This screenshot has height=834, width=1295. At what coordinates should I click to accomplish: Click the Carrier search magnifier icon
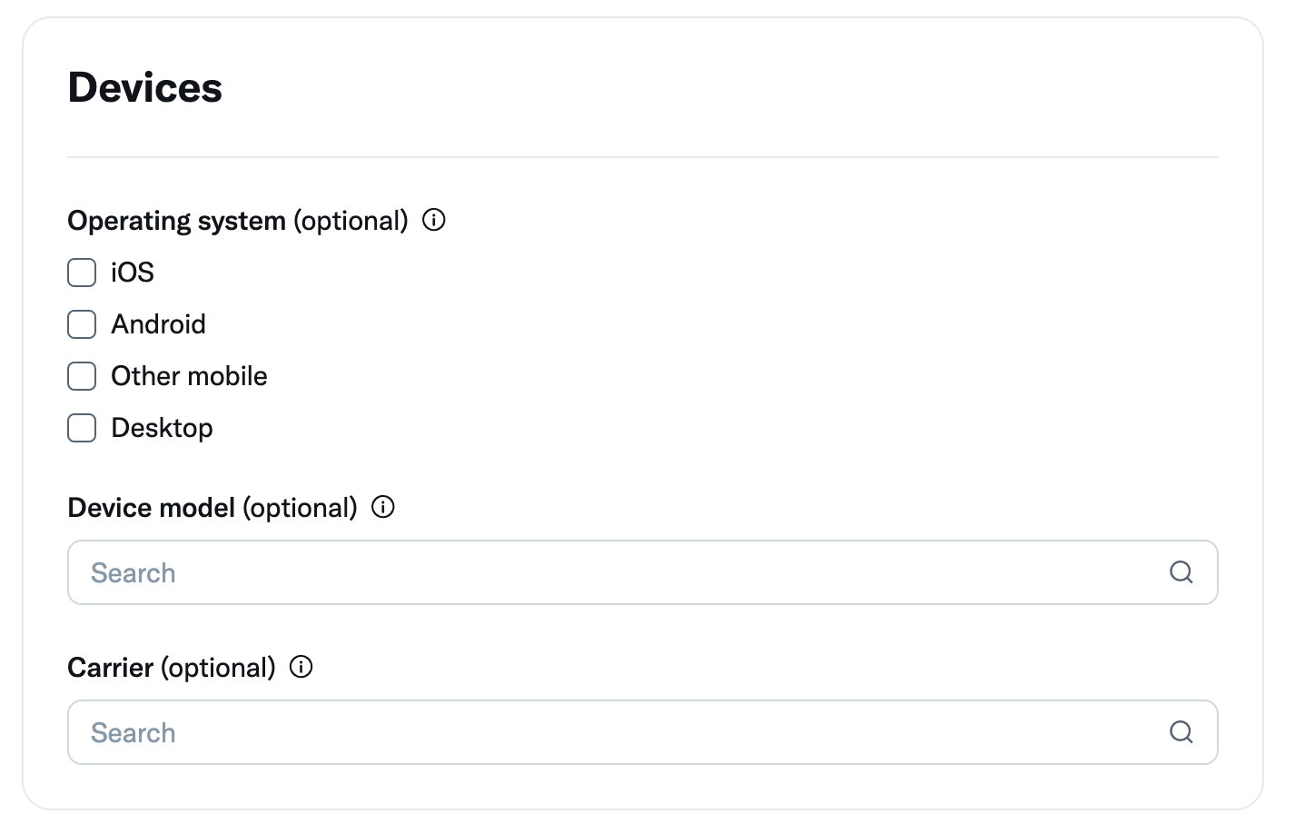pyautogui.click(x=1181, y=732)
